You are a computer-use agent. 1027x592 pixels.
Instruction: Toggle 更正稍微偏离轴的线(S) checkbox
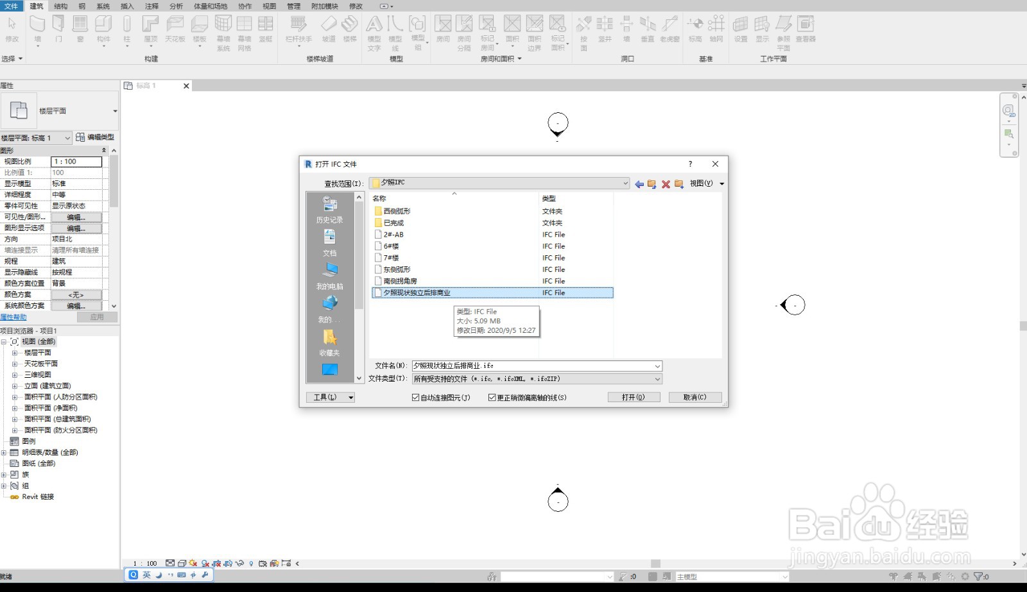coord(492,398)
